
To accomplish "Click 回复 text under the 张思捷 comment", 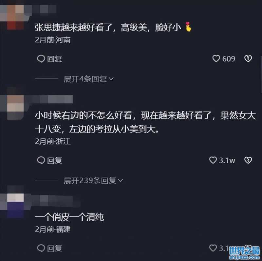I will click(x=55, y=59).
